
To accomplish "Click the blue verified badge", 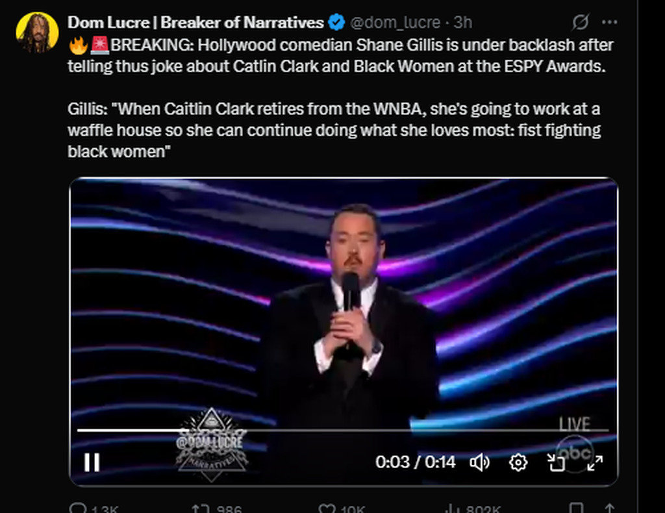I will [337, 23].
